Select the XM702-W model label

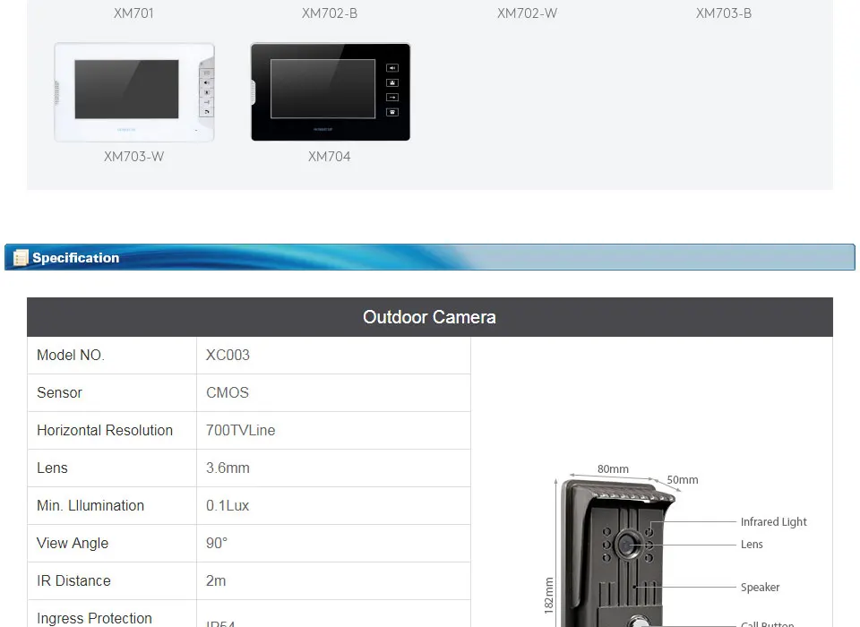(527, 13)
